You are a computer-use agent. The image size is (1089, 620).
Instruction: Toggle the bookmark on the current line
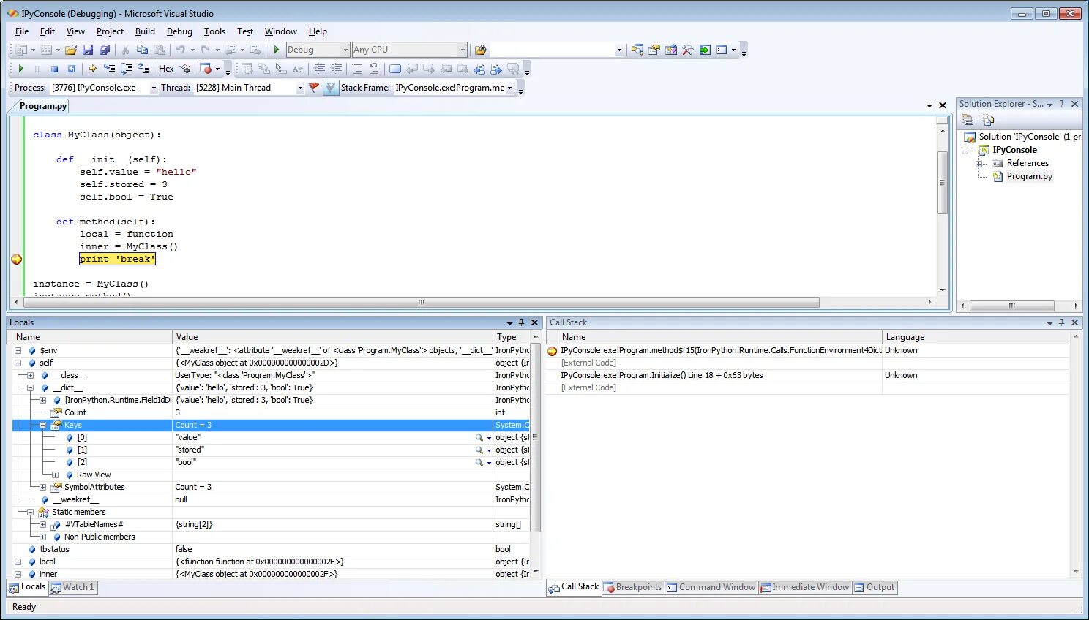coord(395,69)
